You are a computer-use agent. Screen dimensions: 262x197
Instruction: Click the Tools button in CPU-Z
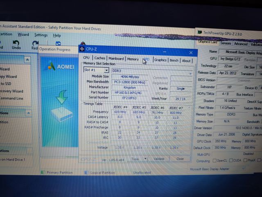[x=135, y=159]
